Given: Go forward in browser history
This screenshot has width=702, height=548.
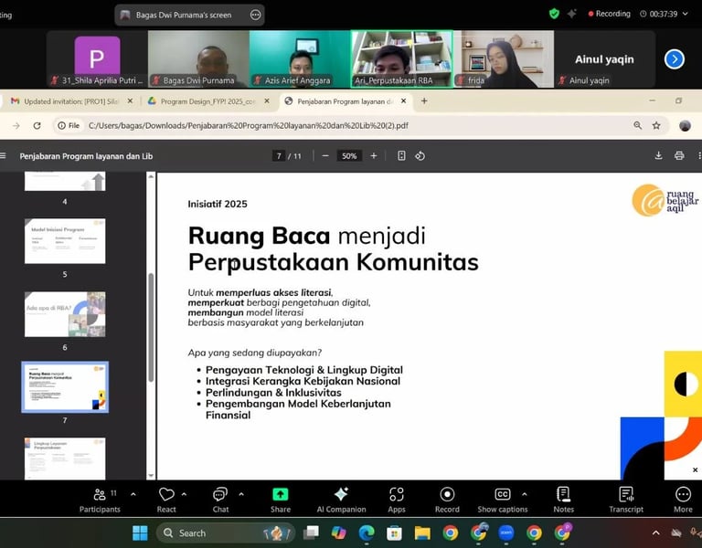Looking at the screenshot, I should [16, 126].
